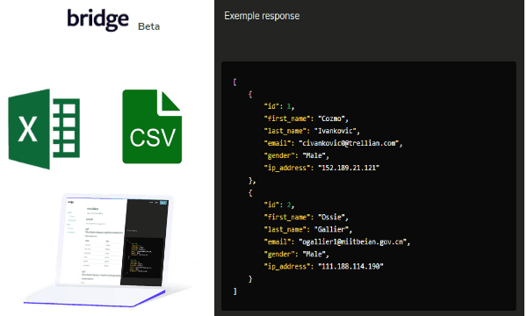Click the closing square bracket of JSON
Image resolution: width=527 pixels, height=316 pixels.
(235, 291)
